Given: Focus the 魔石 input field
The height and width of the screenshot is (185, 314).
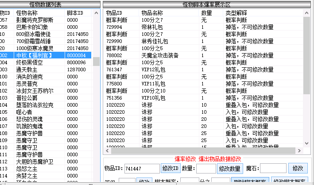Looking at the screenshot, I should point(273,168).
